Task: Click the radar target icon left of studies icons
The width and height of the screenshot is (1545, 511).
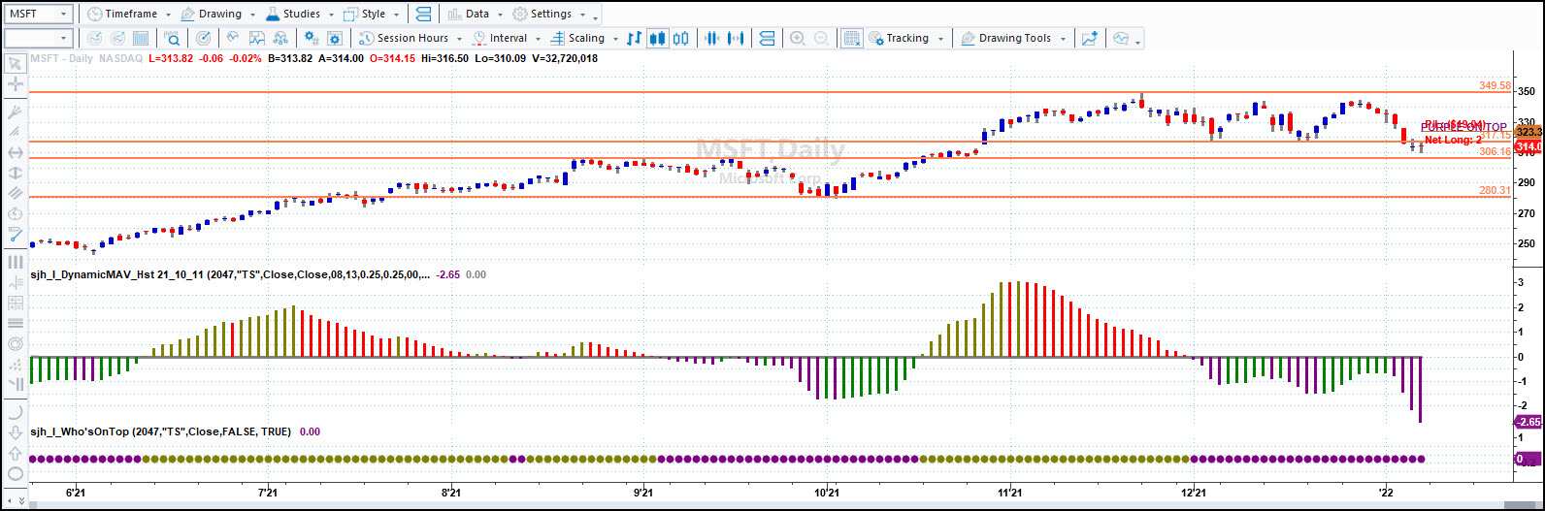Action: click(x=203, y=39)
